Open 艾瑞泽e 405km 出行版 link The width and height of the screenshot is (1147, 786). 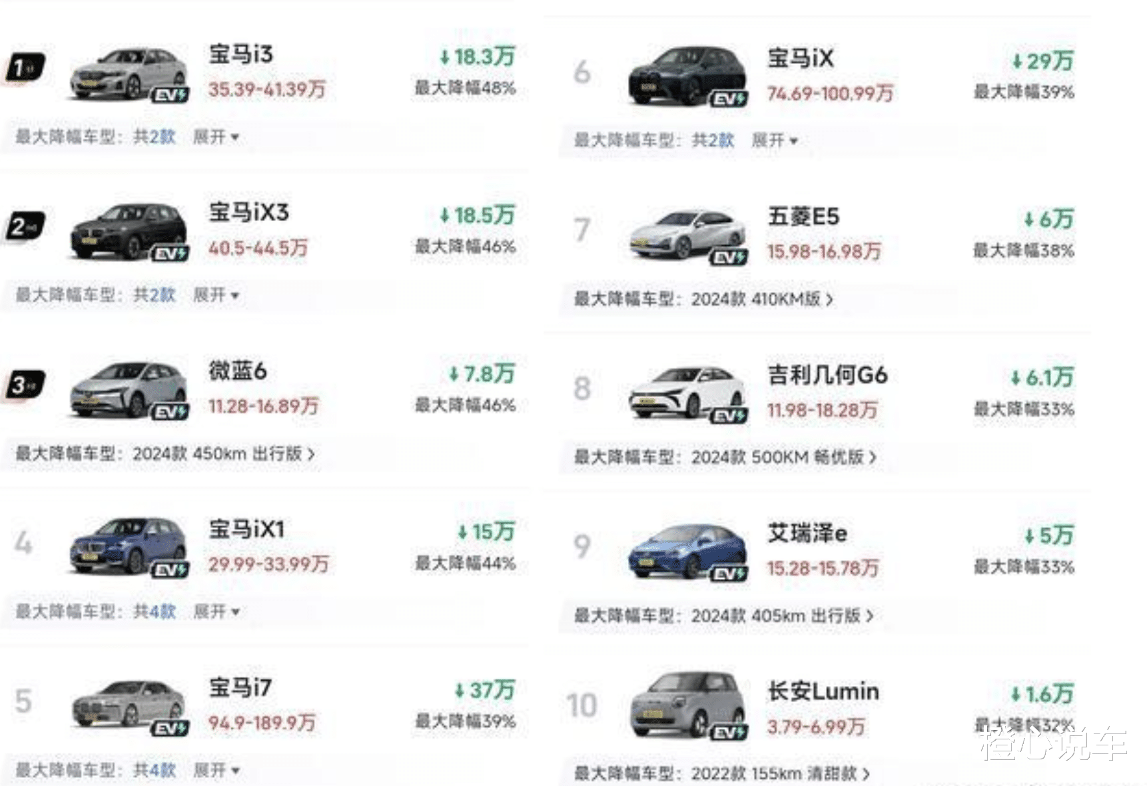782,615
